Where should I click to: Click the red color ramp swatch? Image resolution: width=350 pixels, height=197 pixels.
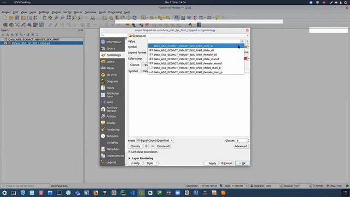point(246,59)
